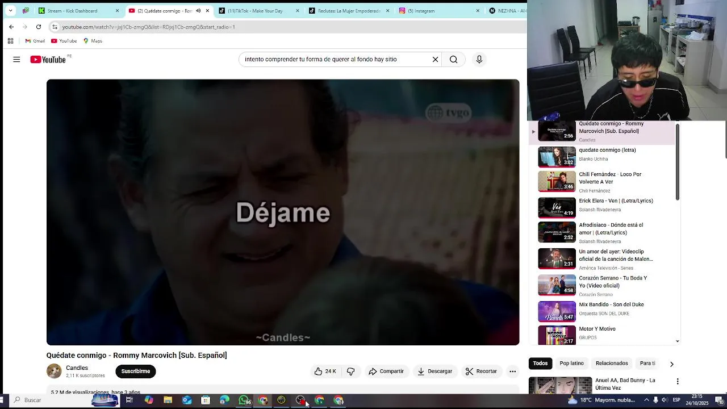Open YouTube bookmark
Screen dimensions: 727x409
[x=64, y=41]
